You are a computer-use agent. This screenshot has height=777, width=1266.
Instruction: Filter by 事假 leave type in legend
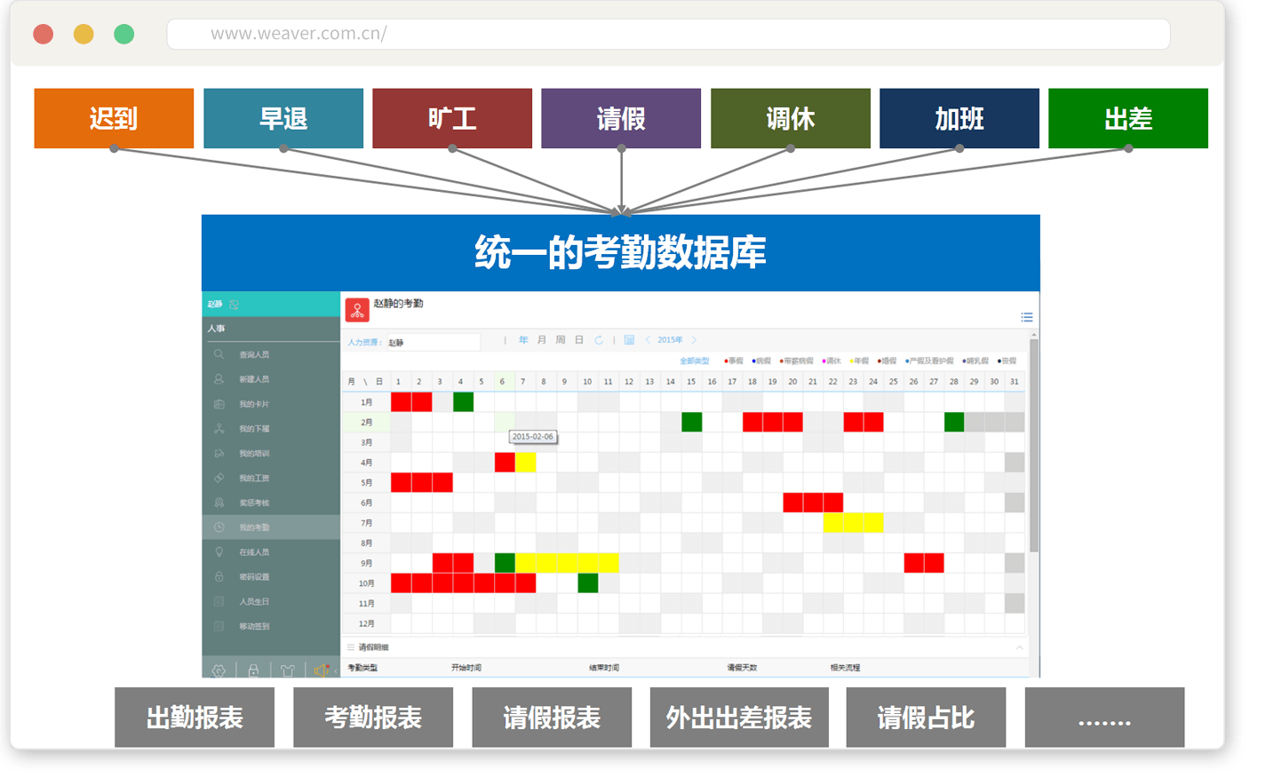tap(734, 361)
